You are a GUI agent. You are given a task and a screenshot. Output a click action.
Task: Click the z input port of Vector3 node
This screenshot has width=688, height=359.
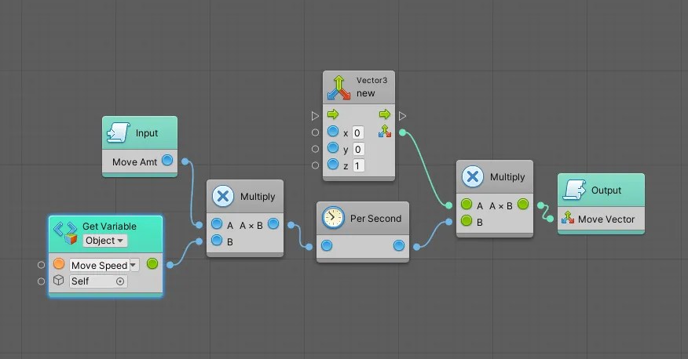pyautogui.click(x=333, y=164)
